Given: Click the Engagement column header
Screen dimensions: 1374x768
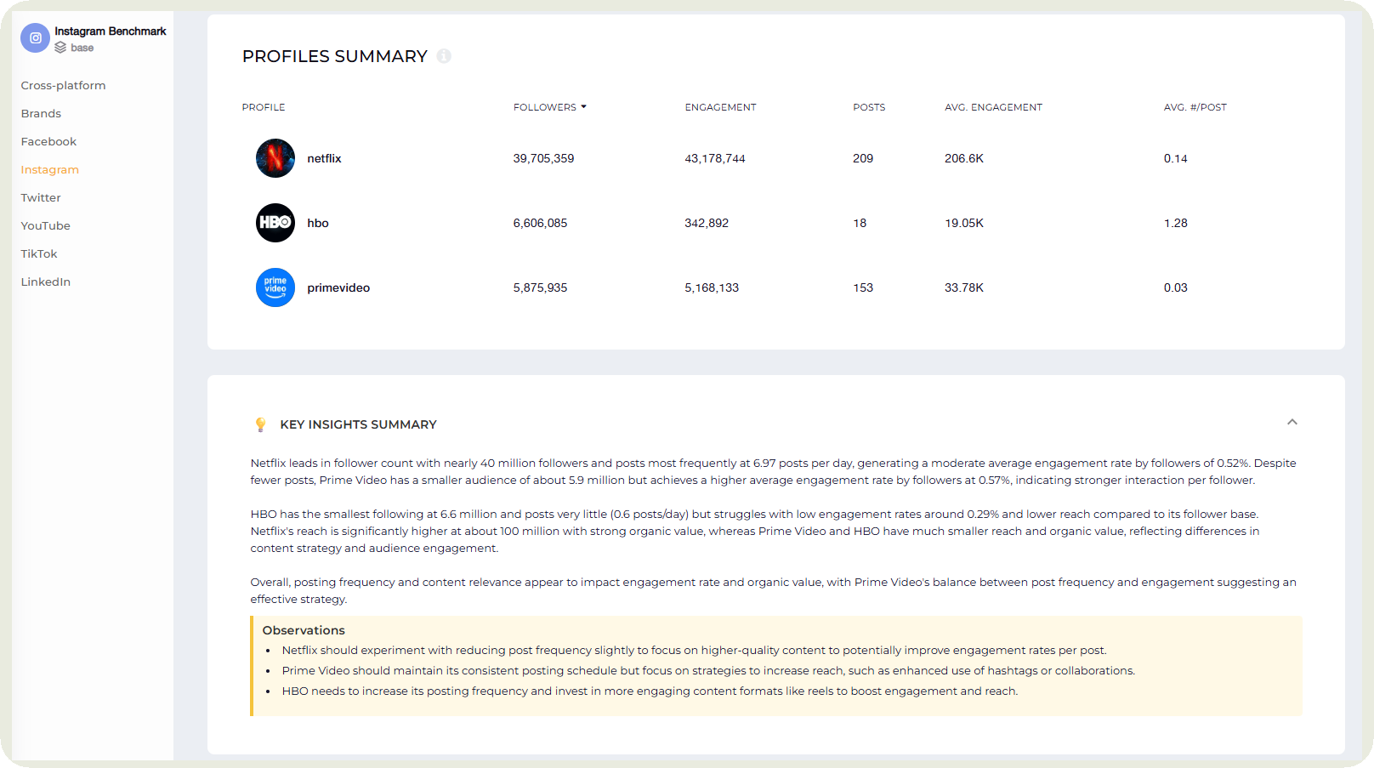Looking at the screenshot, I should pyautogui.click(x=720, y=107).
